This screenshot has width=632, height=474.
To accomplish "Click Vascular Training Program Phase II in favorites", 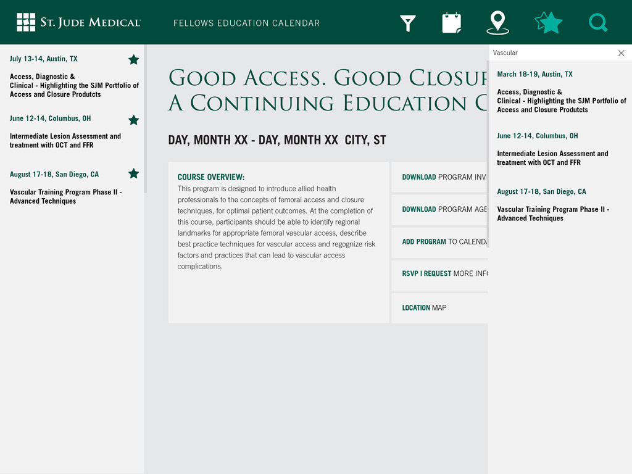I will (65, 197).
